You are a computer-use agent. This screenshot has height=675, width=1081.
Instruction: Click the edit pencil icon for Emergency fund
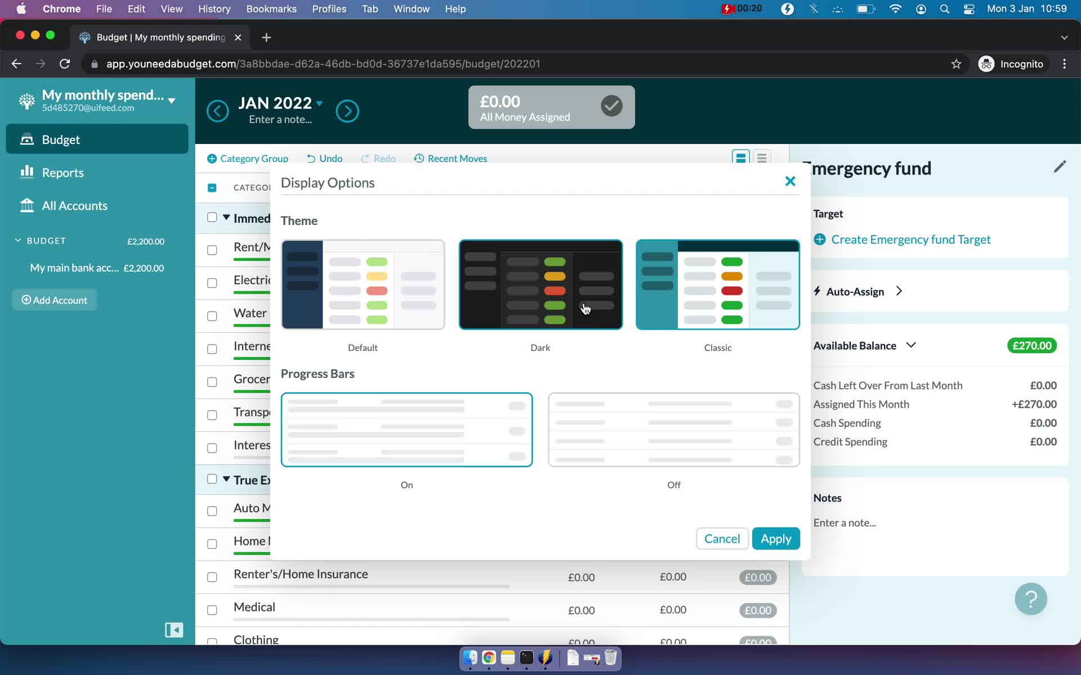pyautogui.click(x=1060, y=167)
